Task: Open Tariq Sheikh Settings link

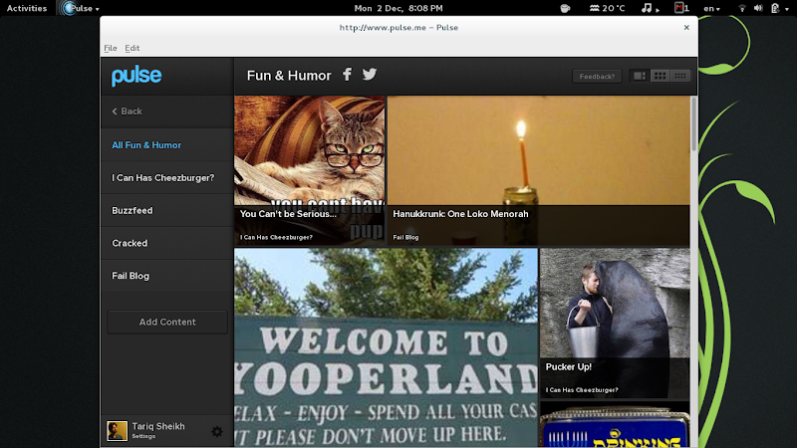Action: tap(143, 436)
